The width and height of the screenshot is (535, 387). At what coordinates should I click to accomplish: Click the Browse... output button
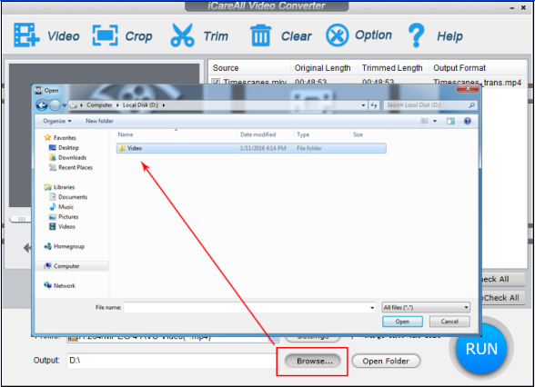313,362
